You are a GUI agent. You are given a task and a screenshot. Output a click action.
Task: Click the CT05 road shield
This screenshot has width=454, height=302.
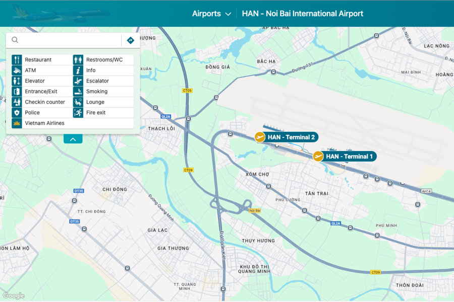click(187, 91)
